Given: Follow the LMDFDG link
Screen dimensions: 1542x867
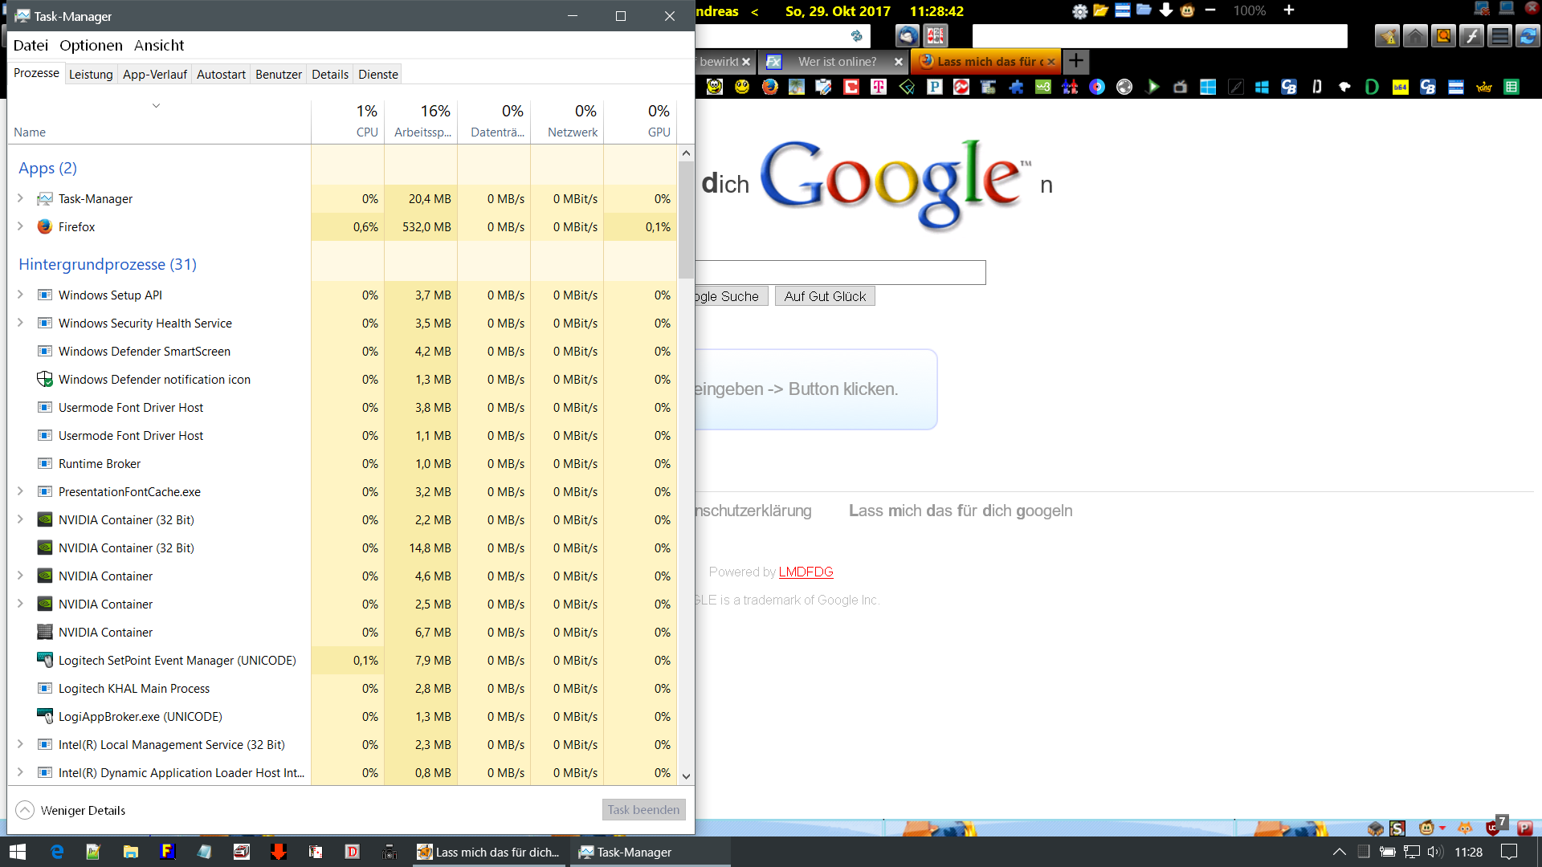Looking at the screenshot, I should (x=806, y=572).
